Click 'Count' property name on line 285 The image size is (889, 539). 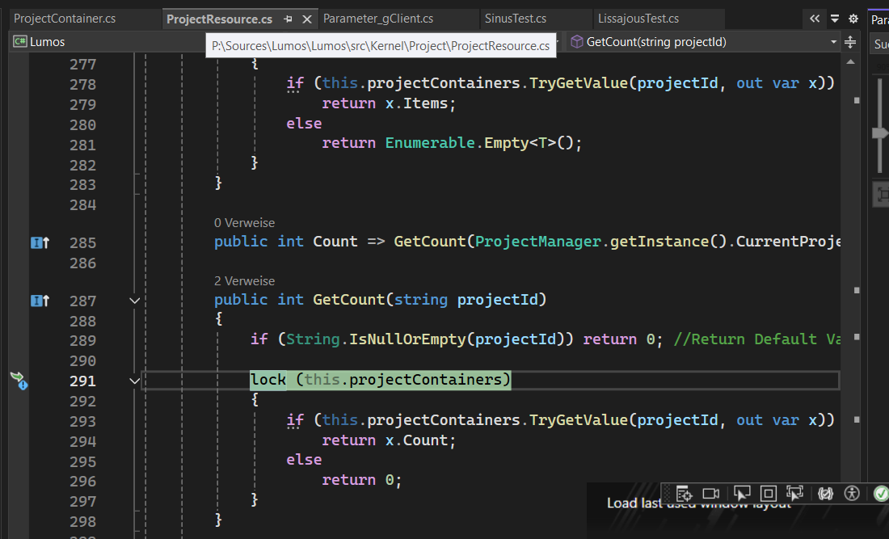335,242
